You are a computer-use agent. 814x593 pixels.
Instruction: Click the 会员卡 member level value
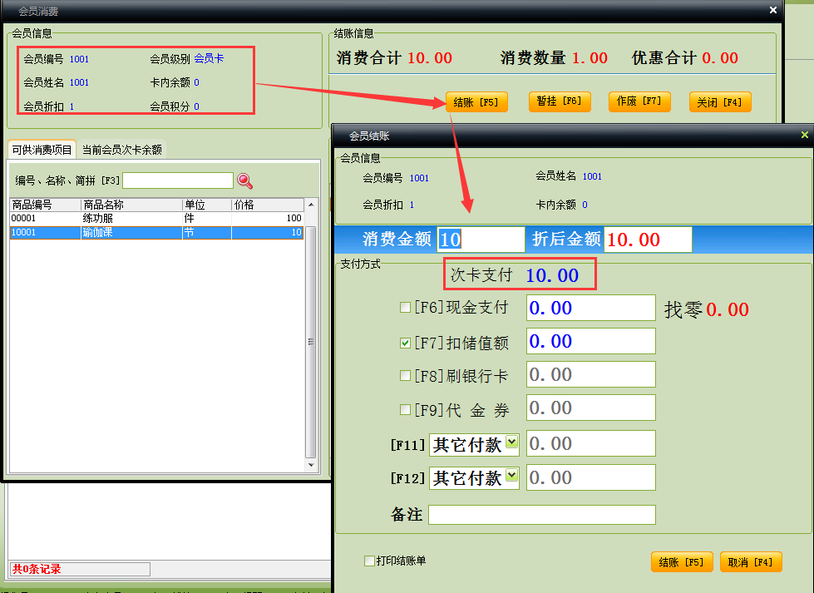point(209,58)
